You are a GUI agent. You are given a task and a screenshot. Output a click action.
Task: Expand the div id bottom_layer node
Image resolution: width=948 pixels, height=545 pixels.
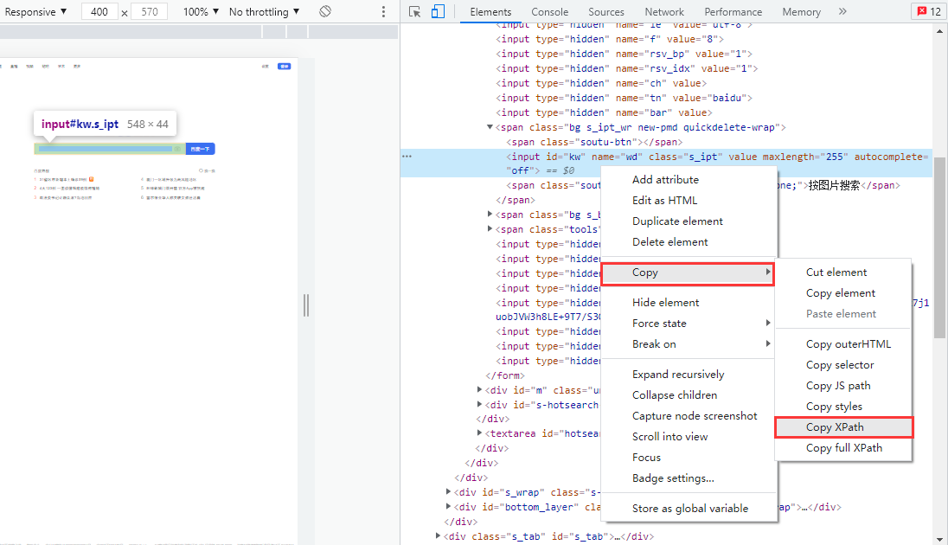pyautogui.click(x=448, y=507)
